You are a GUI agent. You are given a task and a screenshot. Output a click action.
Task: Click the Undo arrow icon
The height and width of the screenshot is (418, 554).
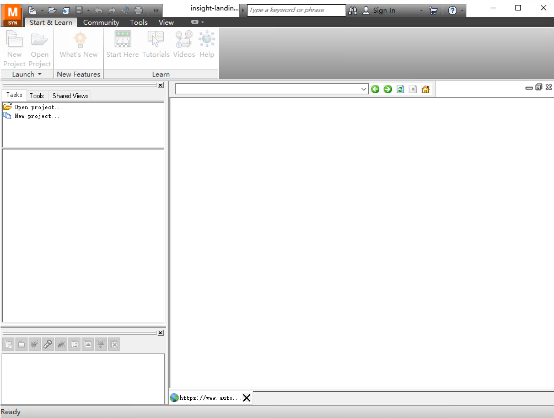(97, 10)
